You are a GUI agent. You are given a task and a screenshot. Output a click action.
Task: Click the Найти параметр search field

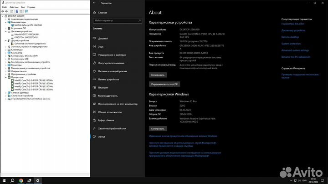pos(118,20)
